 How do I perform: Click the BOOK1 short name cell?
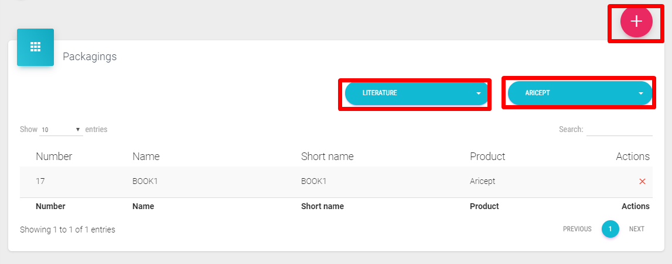[x=313, y=182]
